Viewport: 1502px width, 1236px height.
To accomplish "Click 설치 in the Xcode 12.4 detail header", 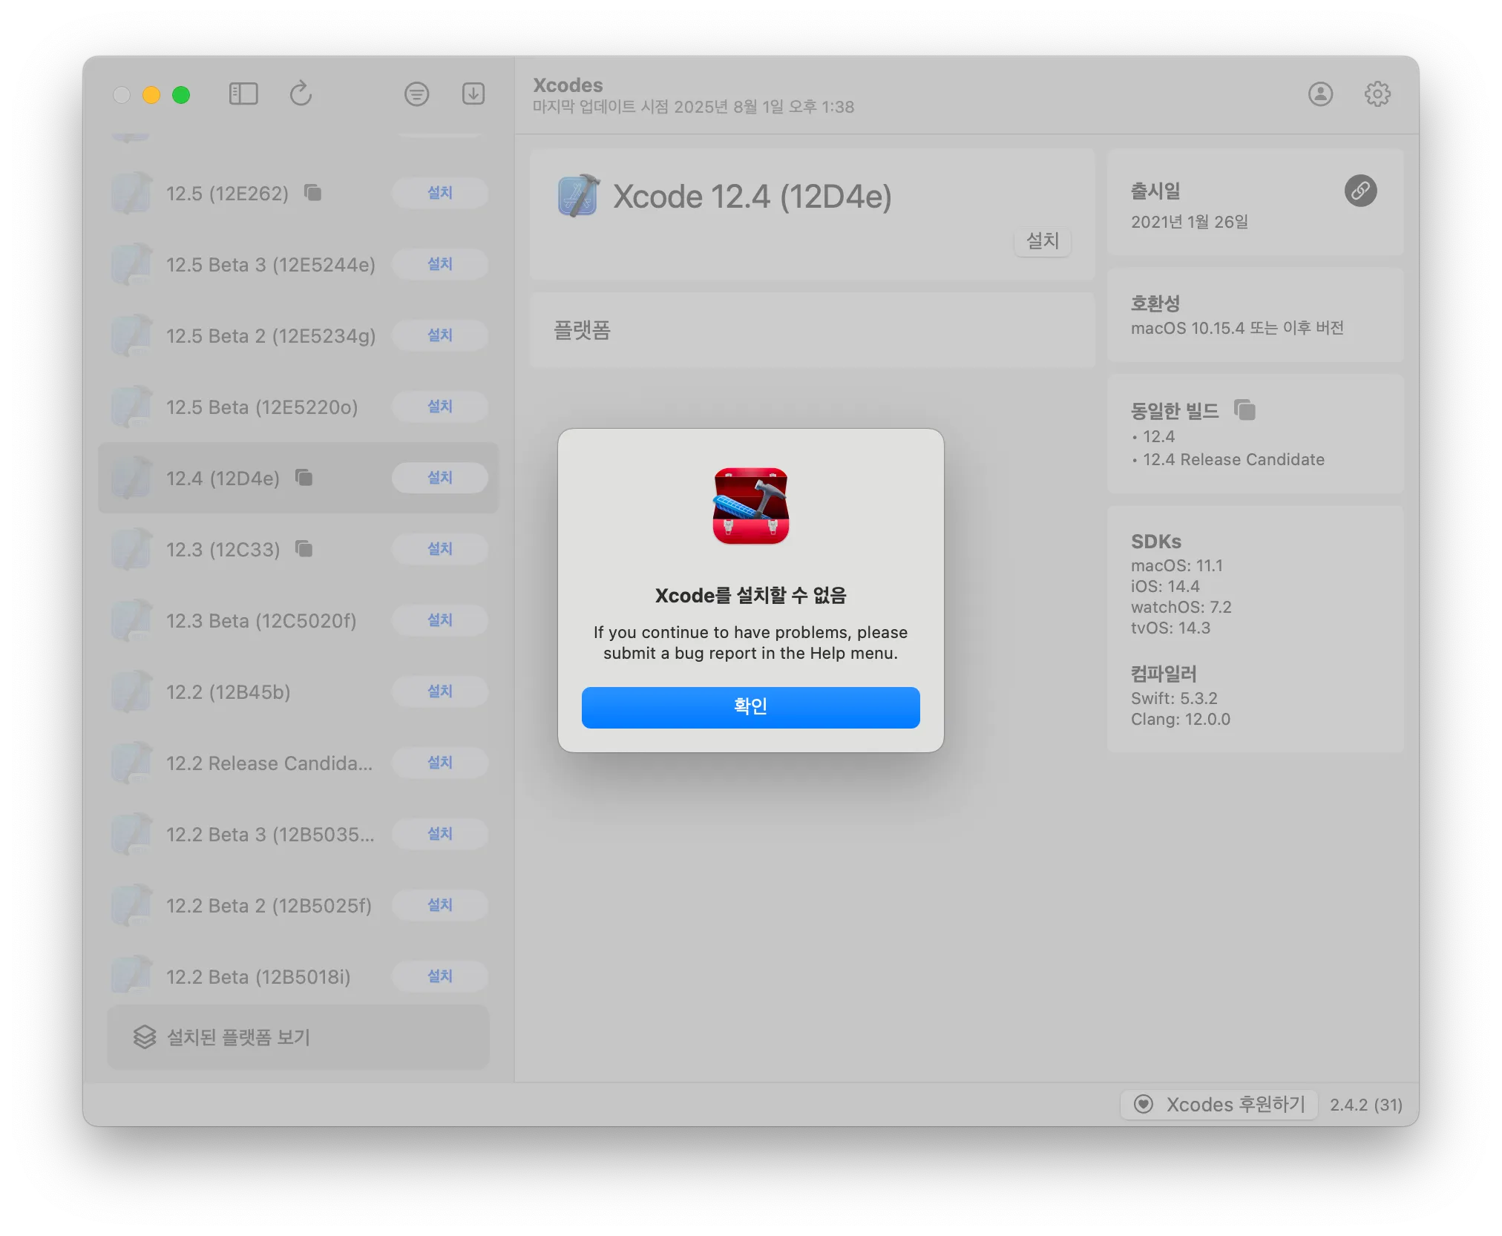I will 1042,241.
